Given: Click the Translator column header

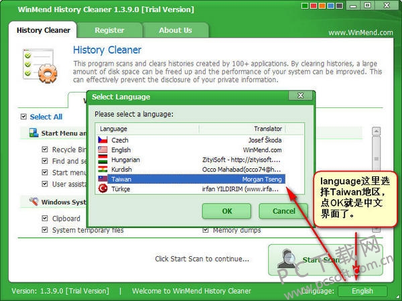Looking at the screenshot, I should point(243,129).
